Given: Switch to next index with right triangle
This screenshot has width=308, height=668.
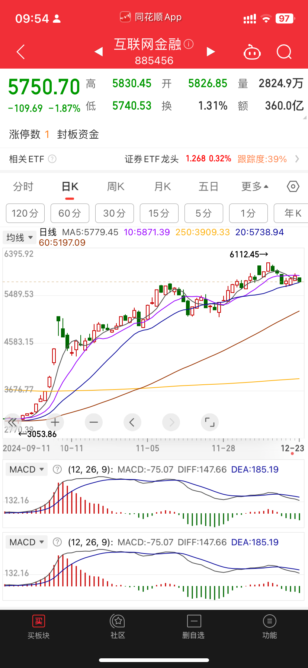Looking at the screenshot, I should (x=211, y=51).
